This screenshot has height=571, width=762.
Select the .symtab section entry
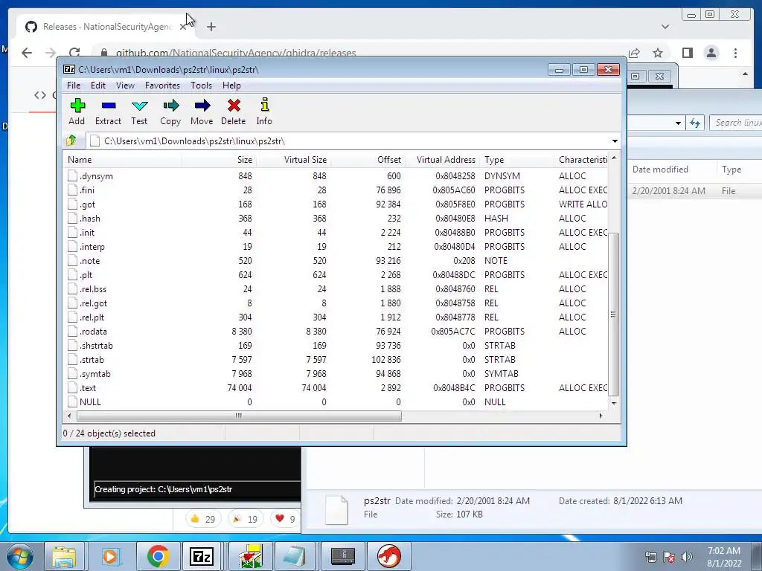click(336, 374)
